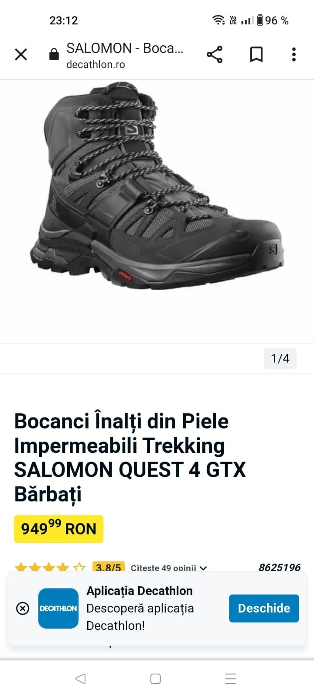
Task: Tap the padlock site security icon
Action: coord(54,55)
